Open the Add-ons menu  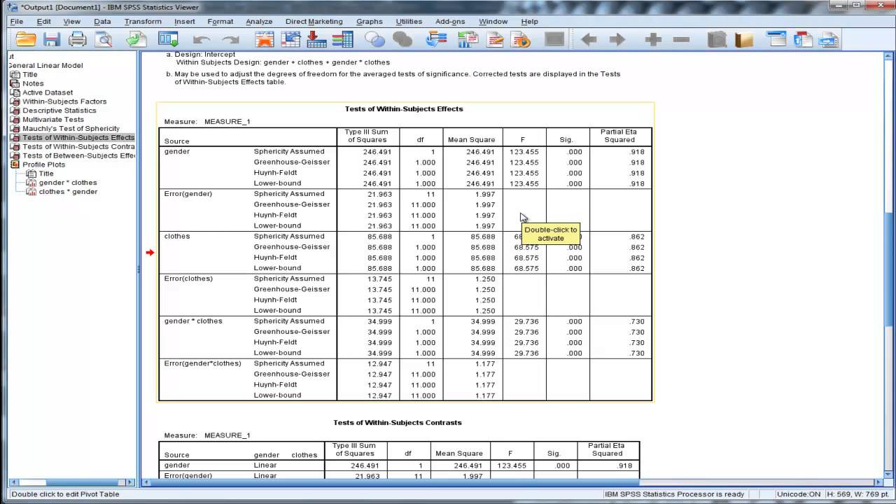pos(450,22)
